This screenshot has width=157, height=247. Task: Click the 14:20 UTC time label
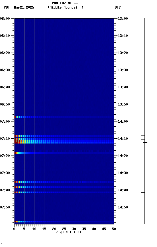123,156
